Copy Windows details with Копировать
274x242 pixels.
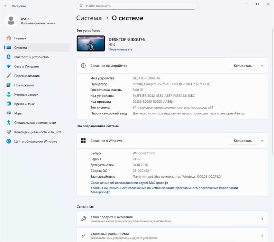243,141
